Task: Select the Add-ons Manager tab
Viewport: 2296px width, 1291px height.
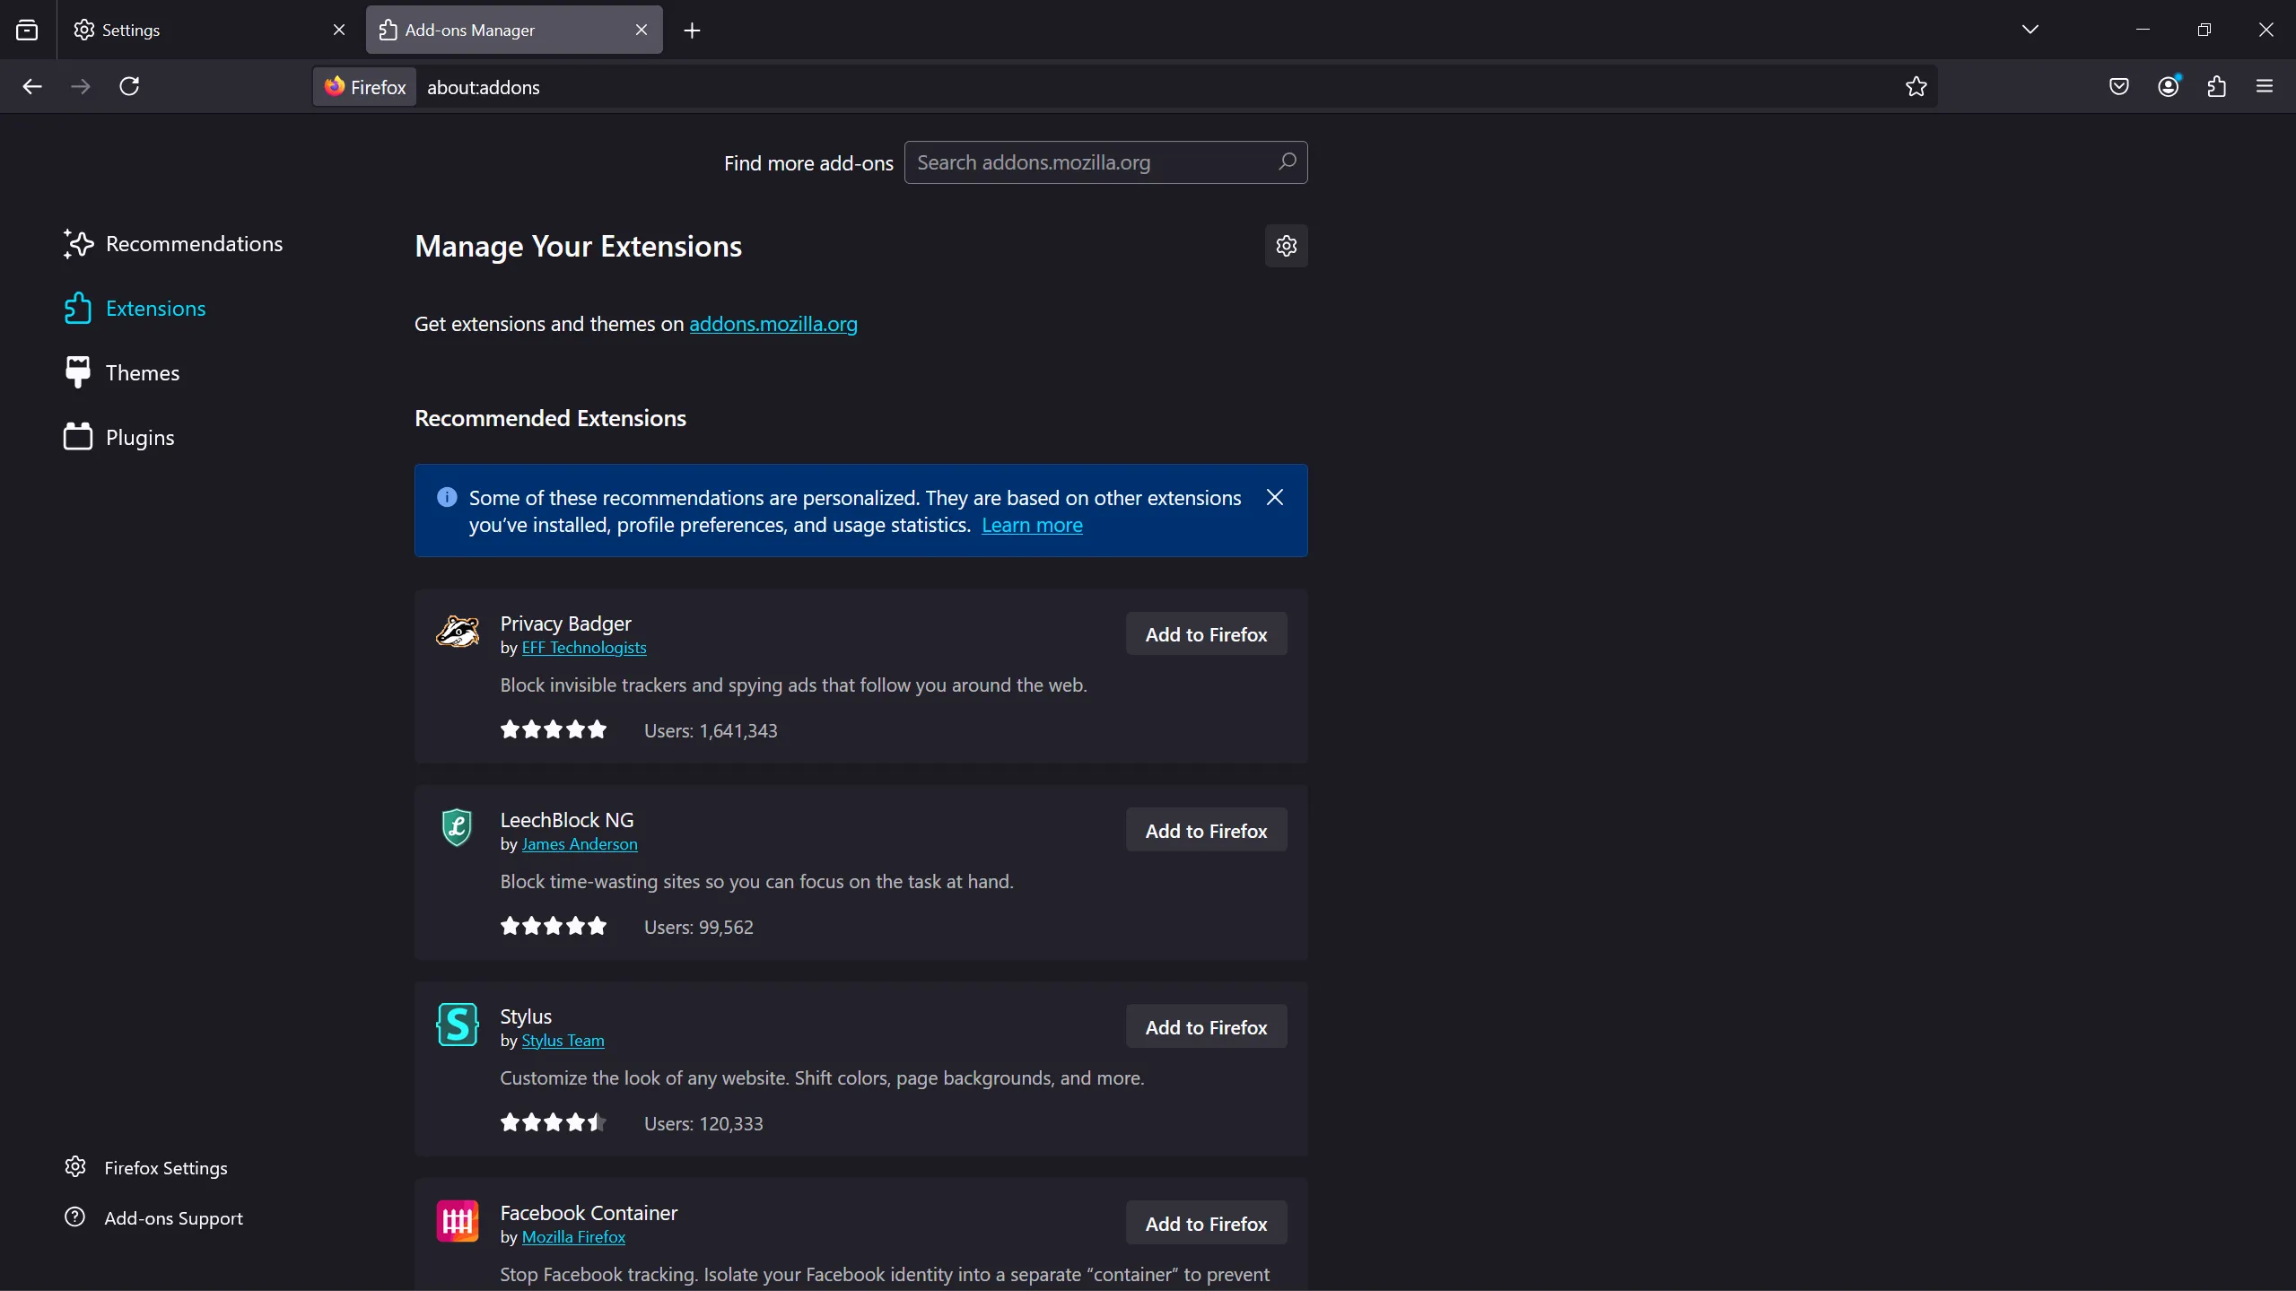Action: (514, 31)
